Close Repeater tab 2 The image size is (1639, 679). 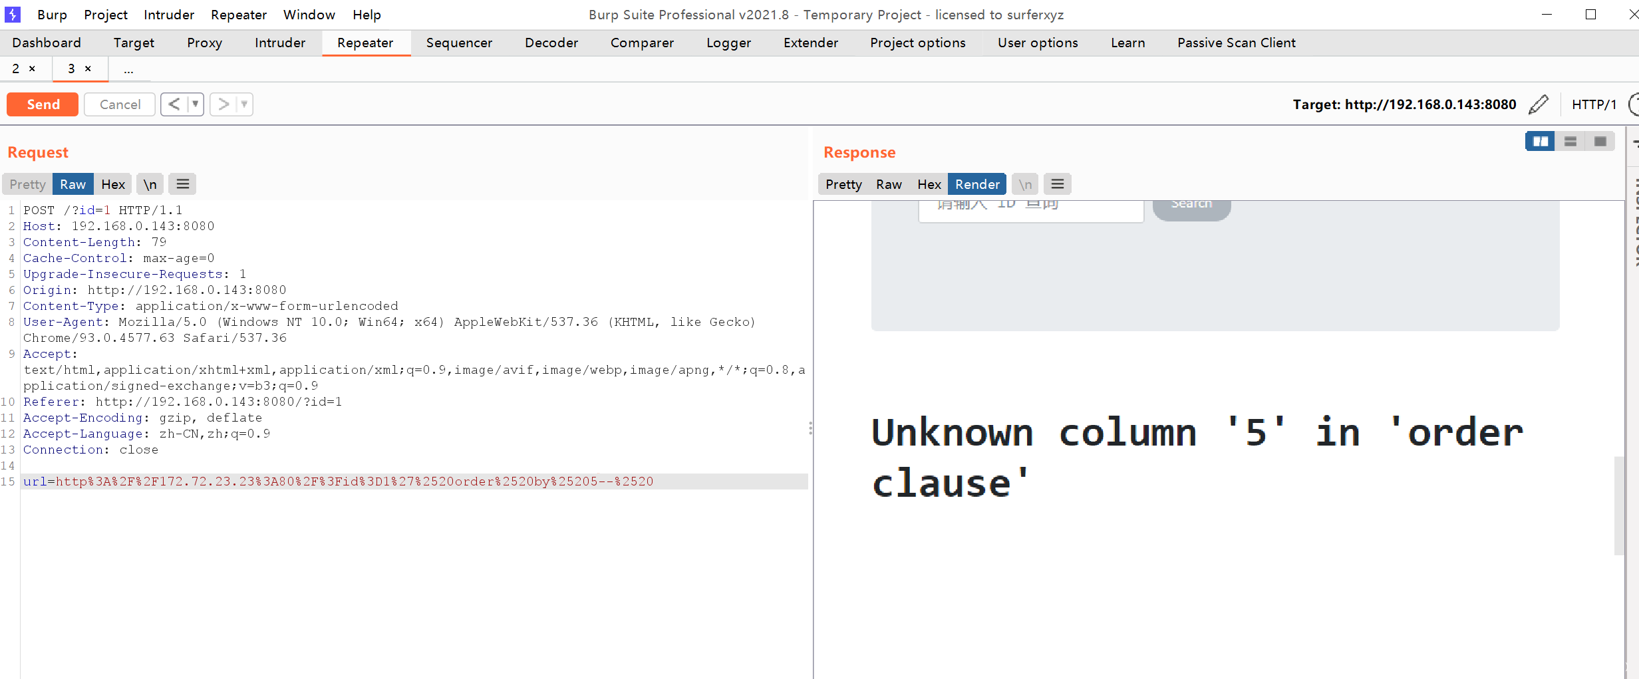pos(32,68)
